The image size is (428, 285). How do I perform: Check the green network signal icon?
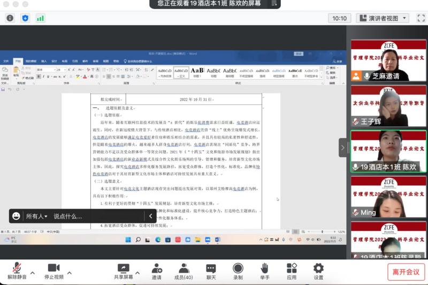40,18
